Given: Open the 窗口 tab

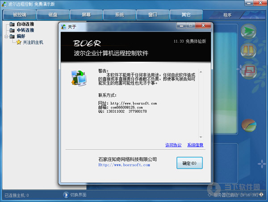Looking at the screenshot, I should tap(153, 15).
